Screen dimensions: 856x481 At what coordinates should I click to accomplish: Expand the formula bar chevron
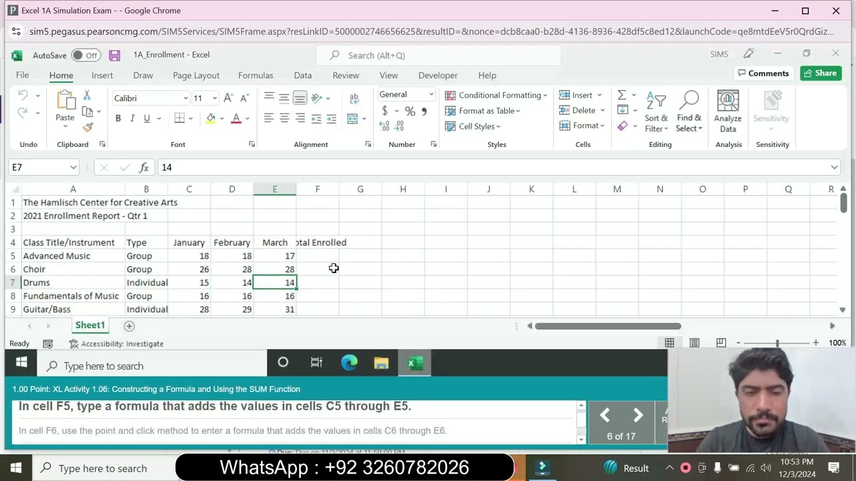click(834, 167)
